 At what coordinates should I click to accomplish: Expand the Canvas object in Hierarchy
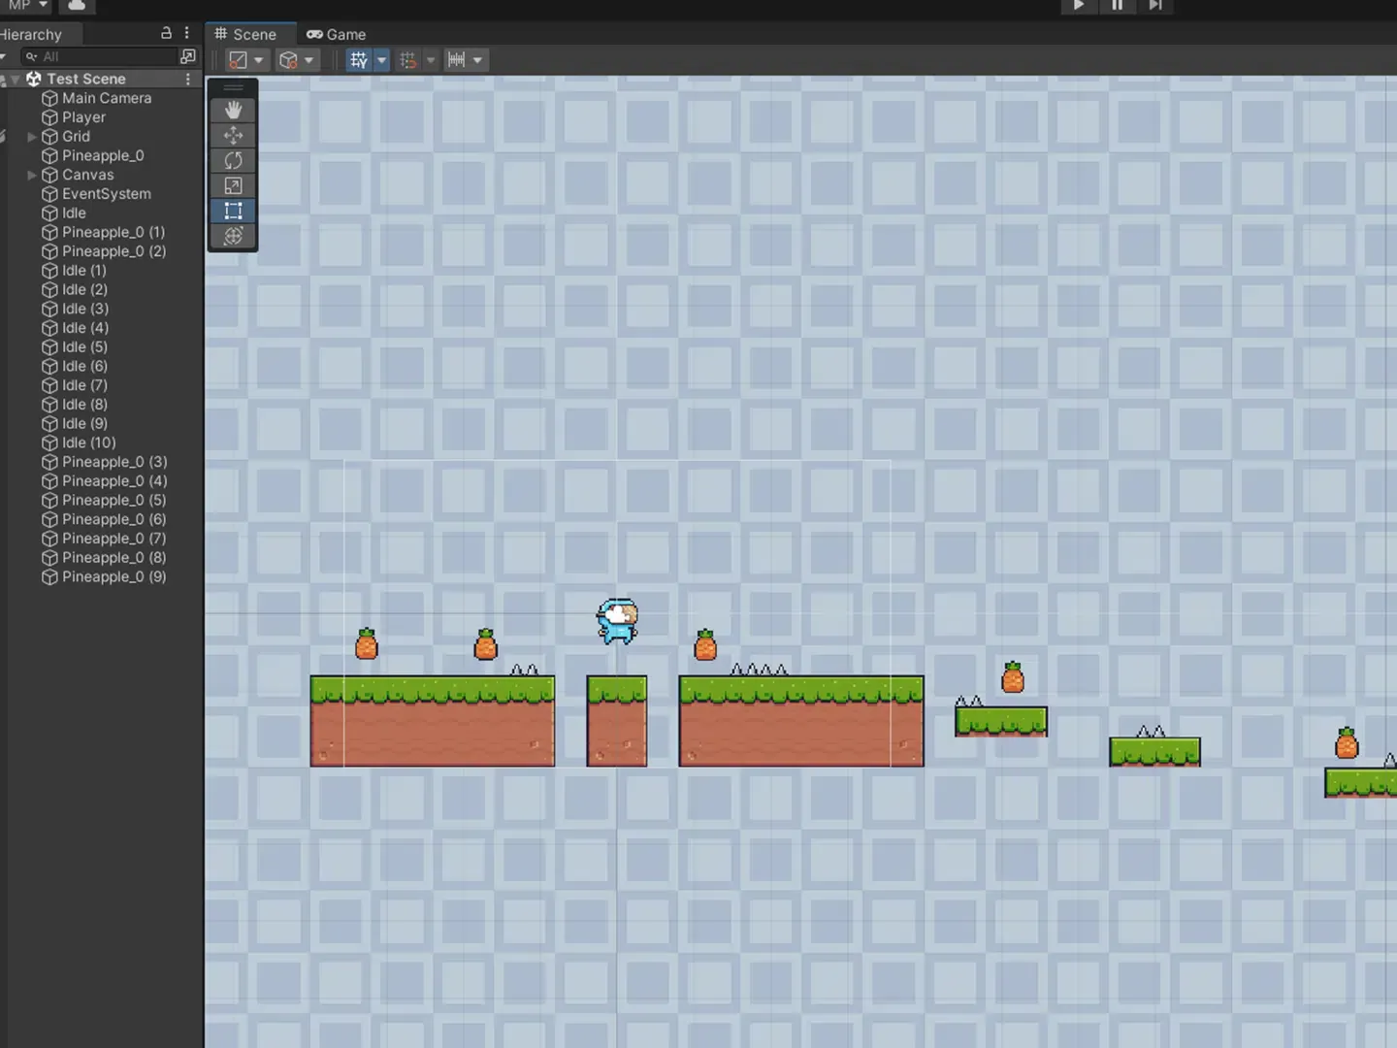point(32,176)
